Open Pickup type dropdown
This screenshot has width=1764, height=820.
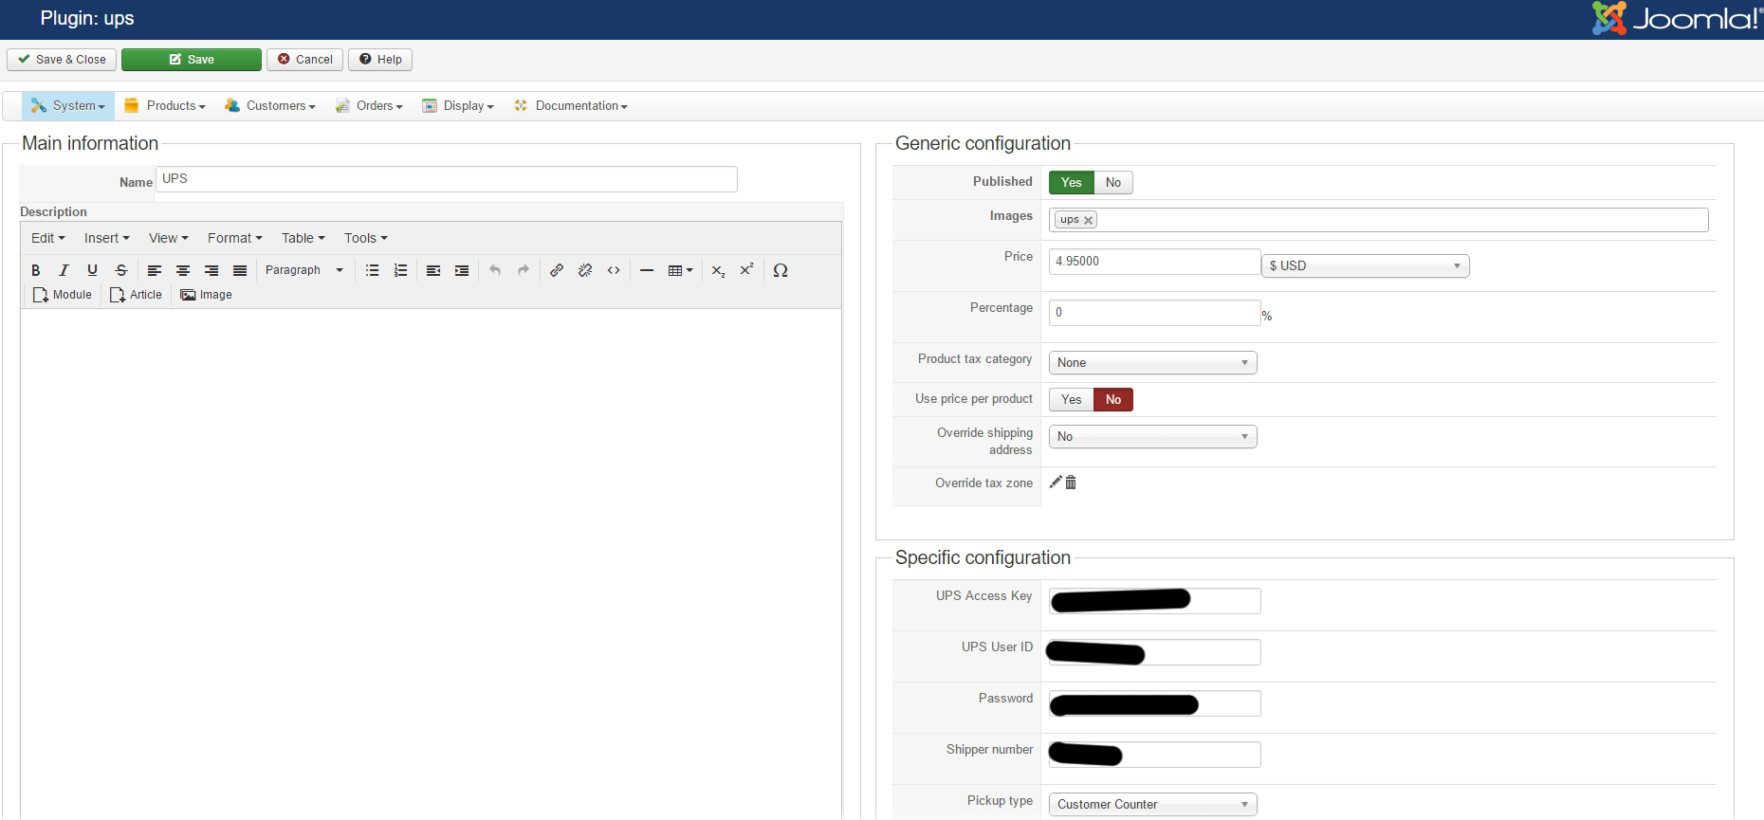coord(1153,804)
